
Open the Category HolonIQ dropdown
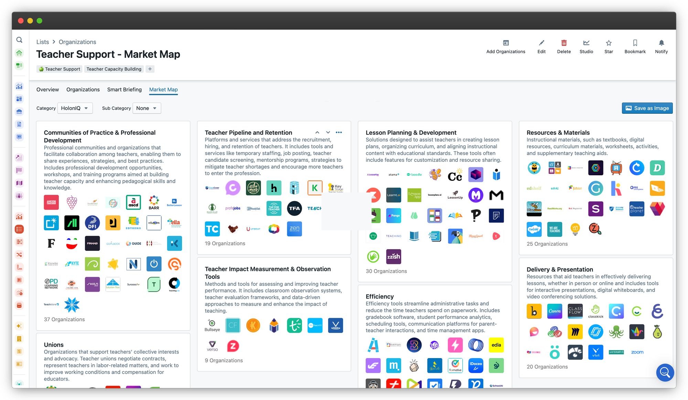75,108
